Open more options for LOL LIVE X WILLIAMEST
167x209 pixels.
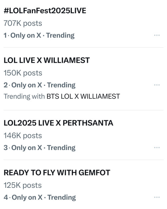click(x=157, y=85)
